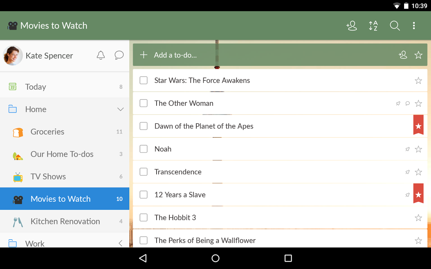Expand the Work folder chevron
This screenshot has height=269, width=431.
(x=120, y=243)
